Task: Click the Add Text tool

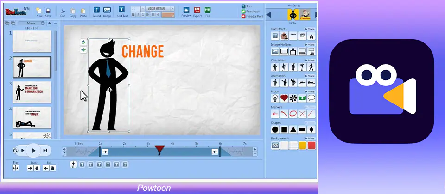Action: pos(122,10)
